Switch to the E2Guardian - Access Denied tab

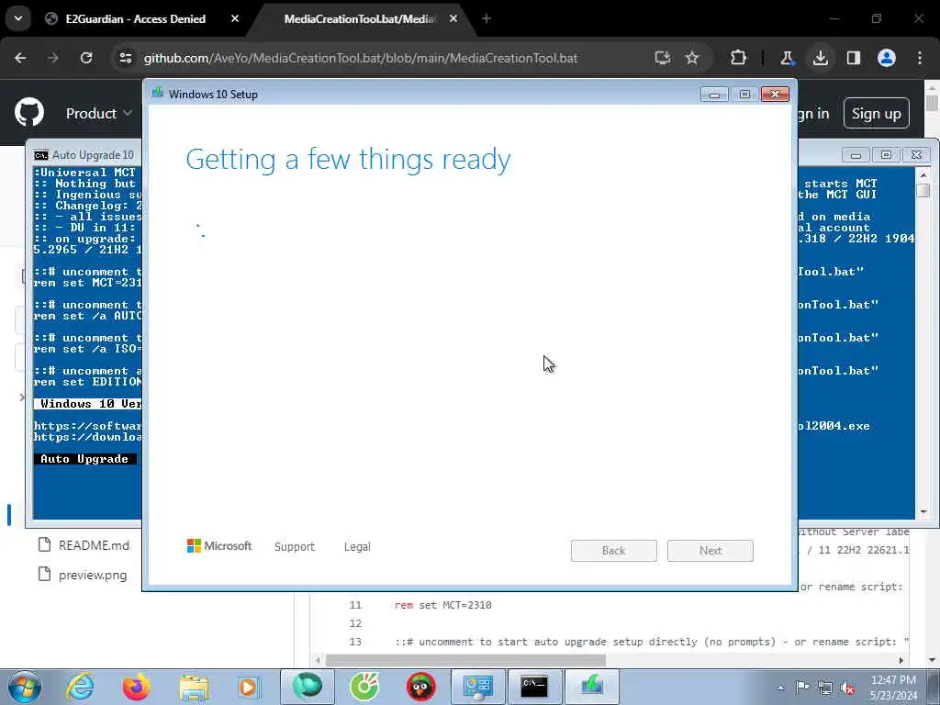[136, 19]
